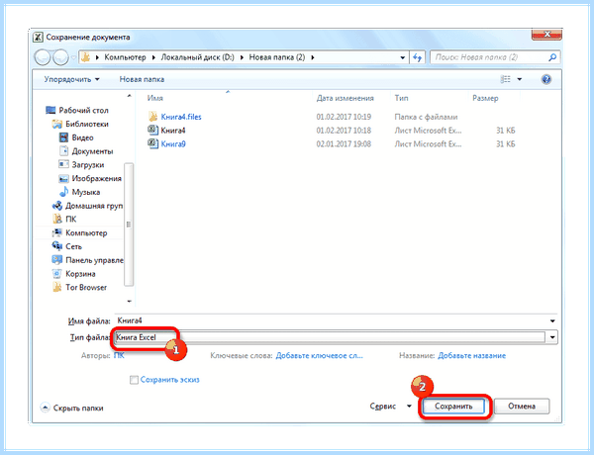Open the help question mark icon
594x455 pixels.
point(545,79)
